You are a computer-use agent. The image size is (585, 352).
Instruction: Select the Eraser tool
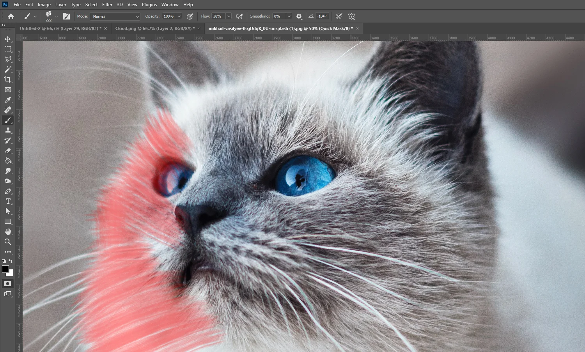[8, 150]
